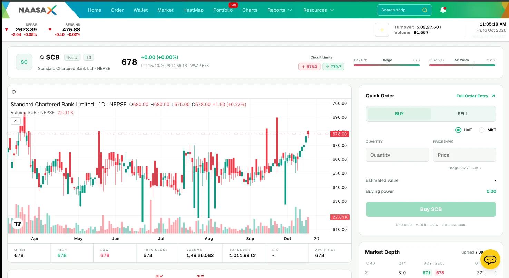Click the yellow plus add button
The image size is (509, 278).
tap(382, 30)
